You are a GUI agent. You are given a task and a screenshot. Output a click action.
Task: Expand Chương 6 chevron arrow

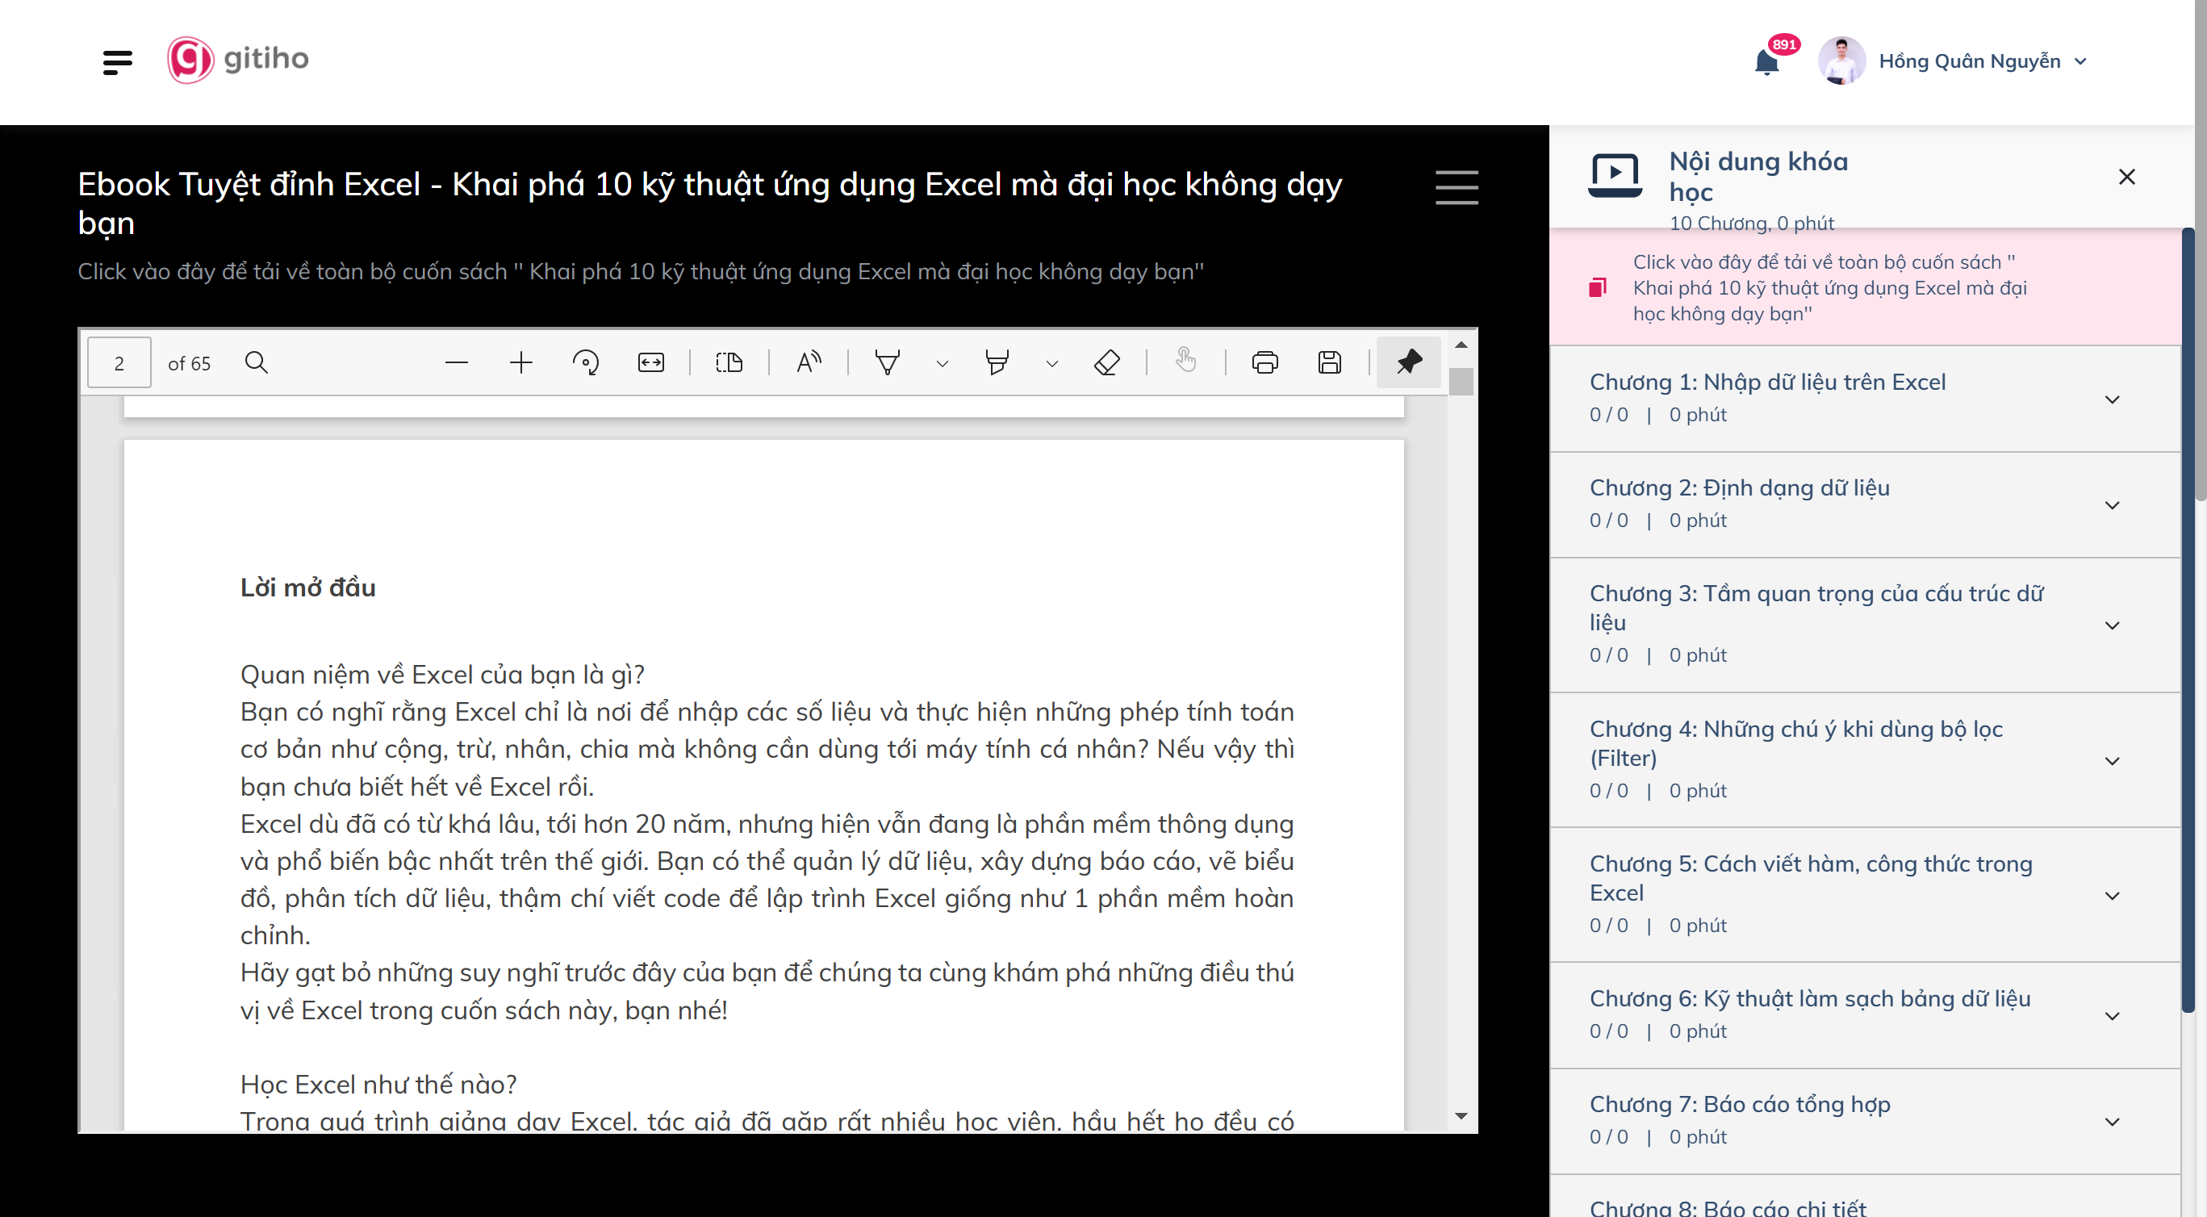pos(2113,1015)
